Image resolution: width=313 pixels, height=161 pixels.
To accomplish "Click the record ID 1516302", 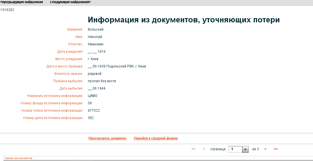I will (x=7, y=10).
